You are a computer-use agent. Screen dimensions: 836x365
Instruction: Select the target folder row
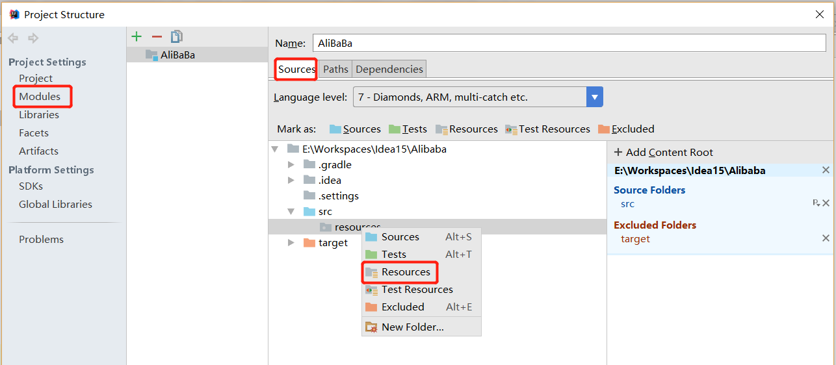coord(326,242)
